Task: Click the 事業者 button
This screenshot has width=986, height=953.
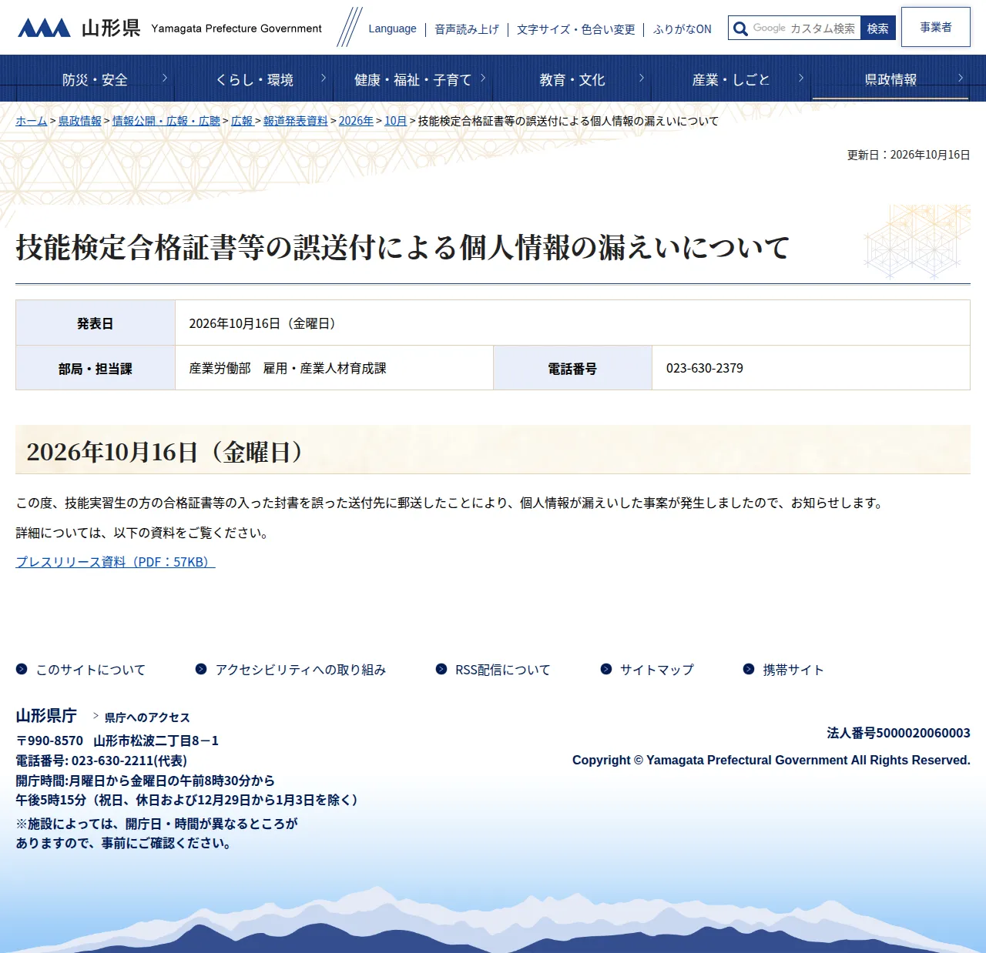Action: tap(936, 27)
